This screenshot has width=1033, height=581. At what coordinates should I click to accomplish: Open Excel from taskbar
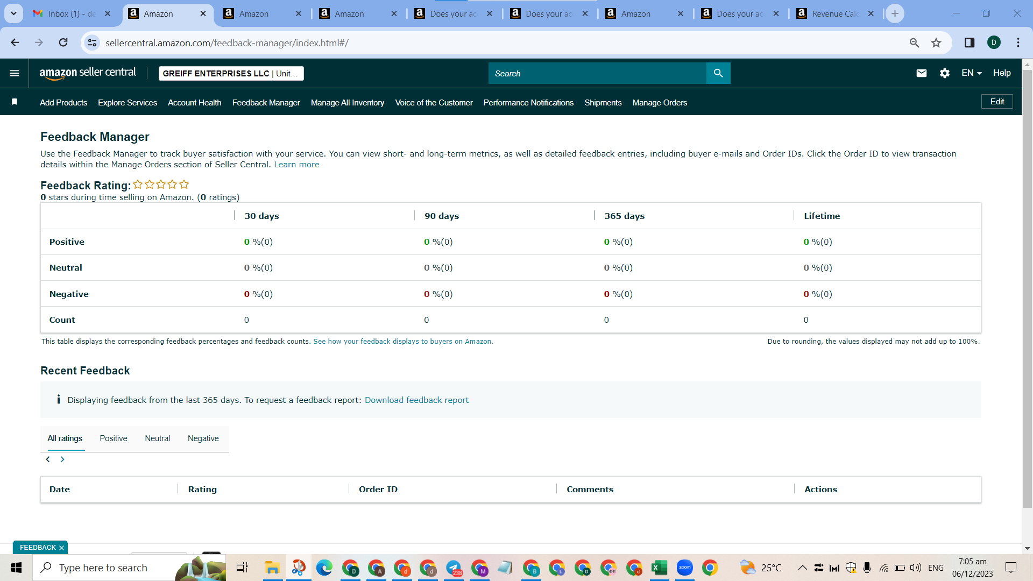click(x=659, y=568)
